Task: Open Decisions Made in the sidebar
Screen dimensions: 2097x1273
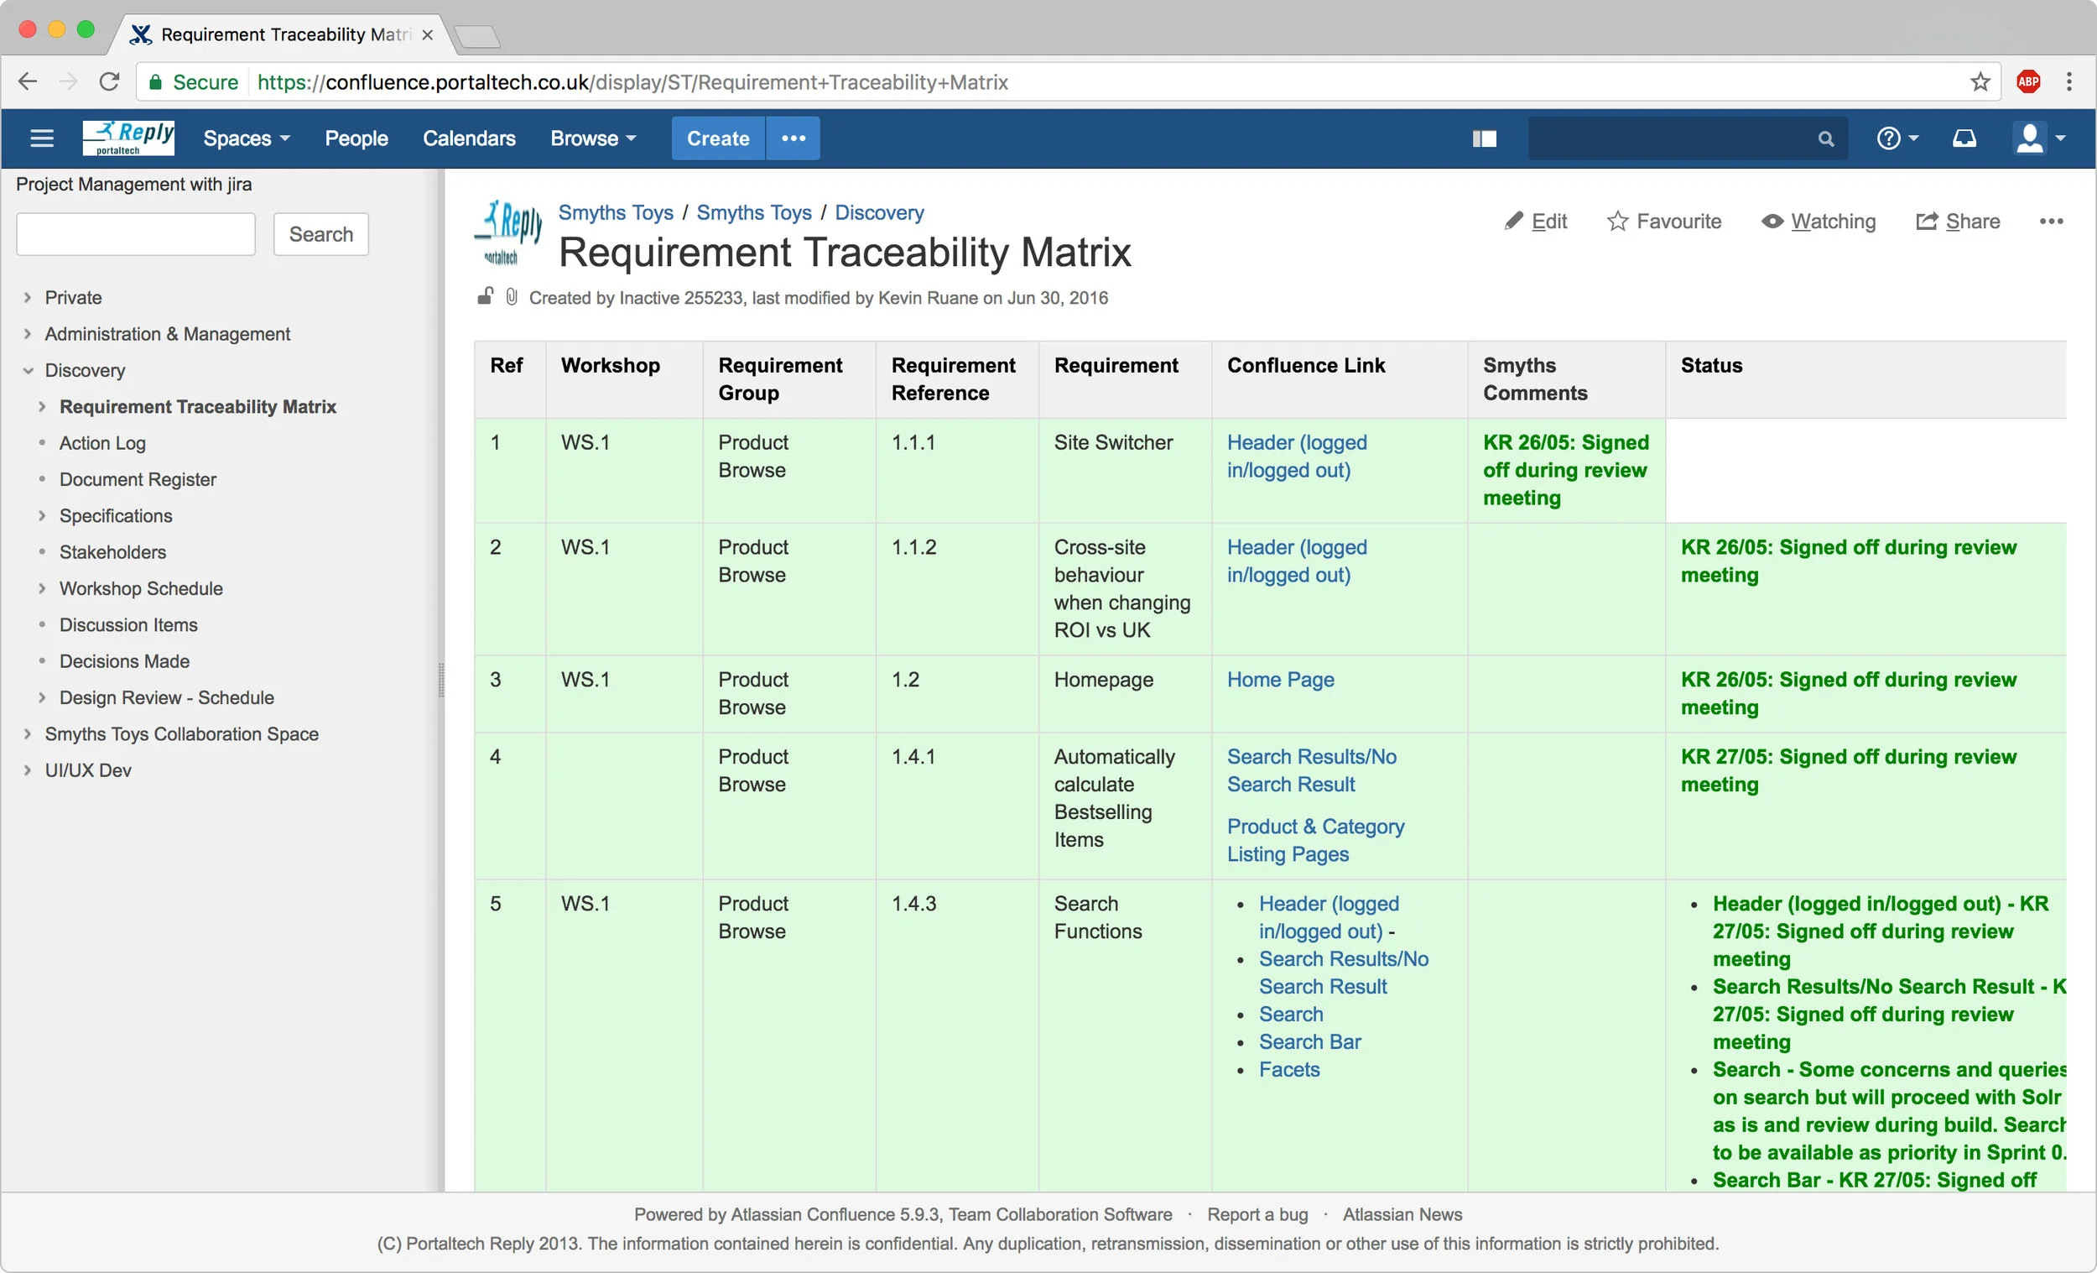Action: (x=124, y=661)
